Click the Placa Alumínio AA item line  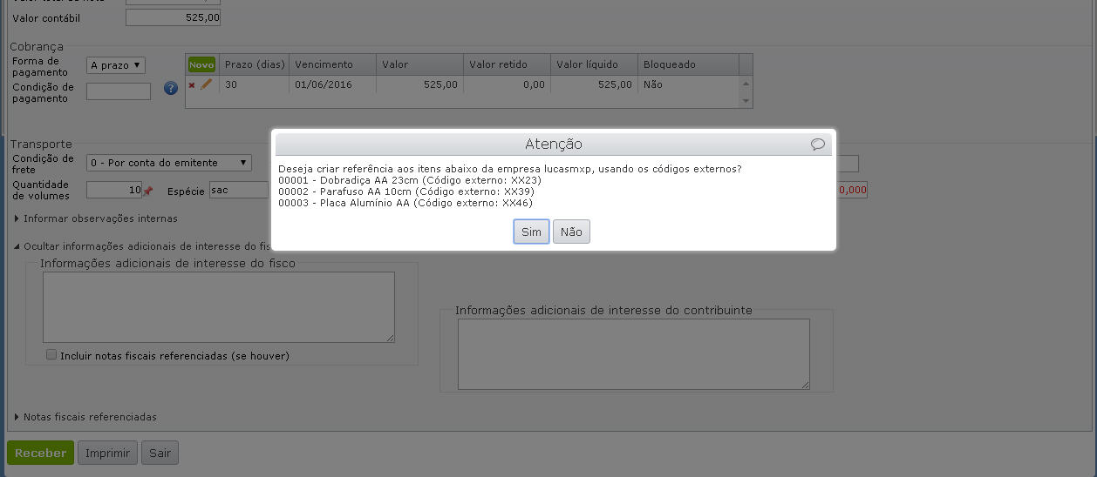(x=405, y=203)
